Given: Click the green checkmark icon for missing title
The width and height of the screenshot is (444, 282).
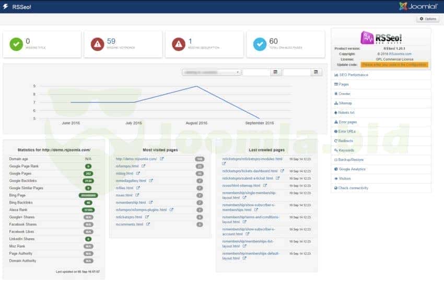Looking at the screenshot, I should [16, 44].
